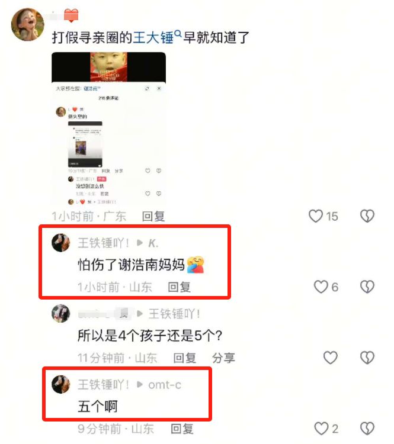Dislike the top comment via broken heart
This screenshot has height=444, width=394.
coord(367,216)
